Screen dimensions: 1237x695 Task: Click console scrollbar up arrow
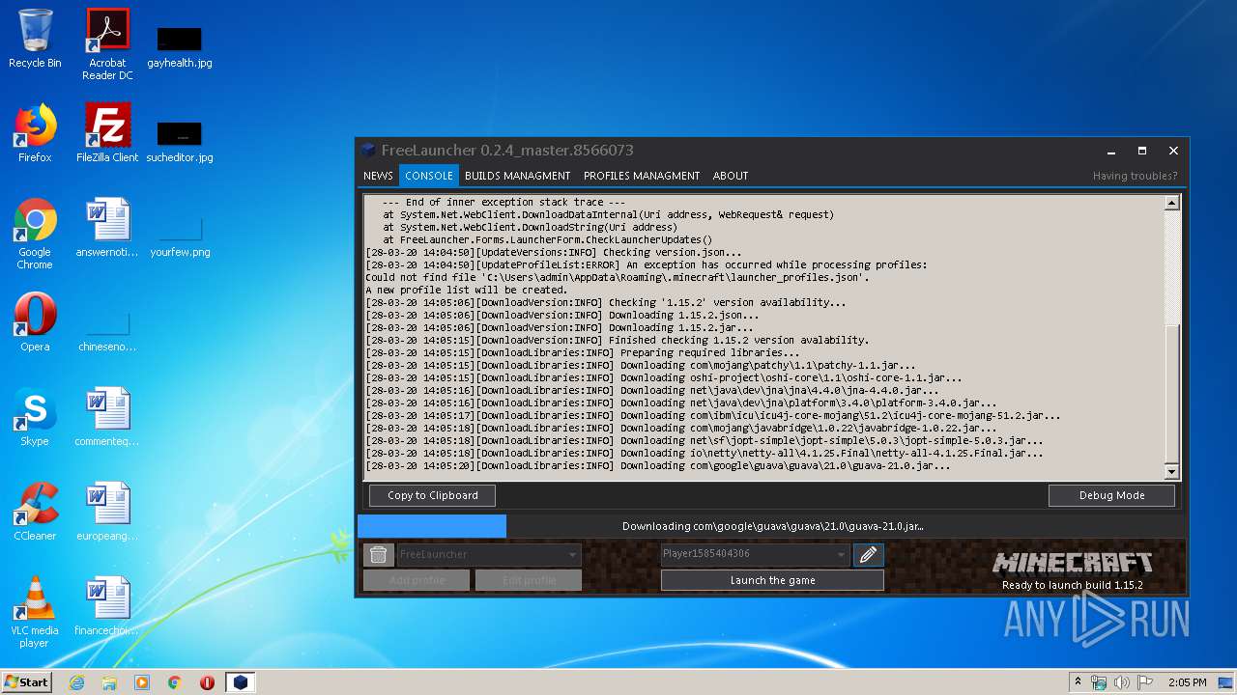pyautogui.click(x=1172, y=203)
